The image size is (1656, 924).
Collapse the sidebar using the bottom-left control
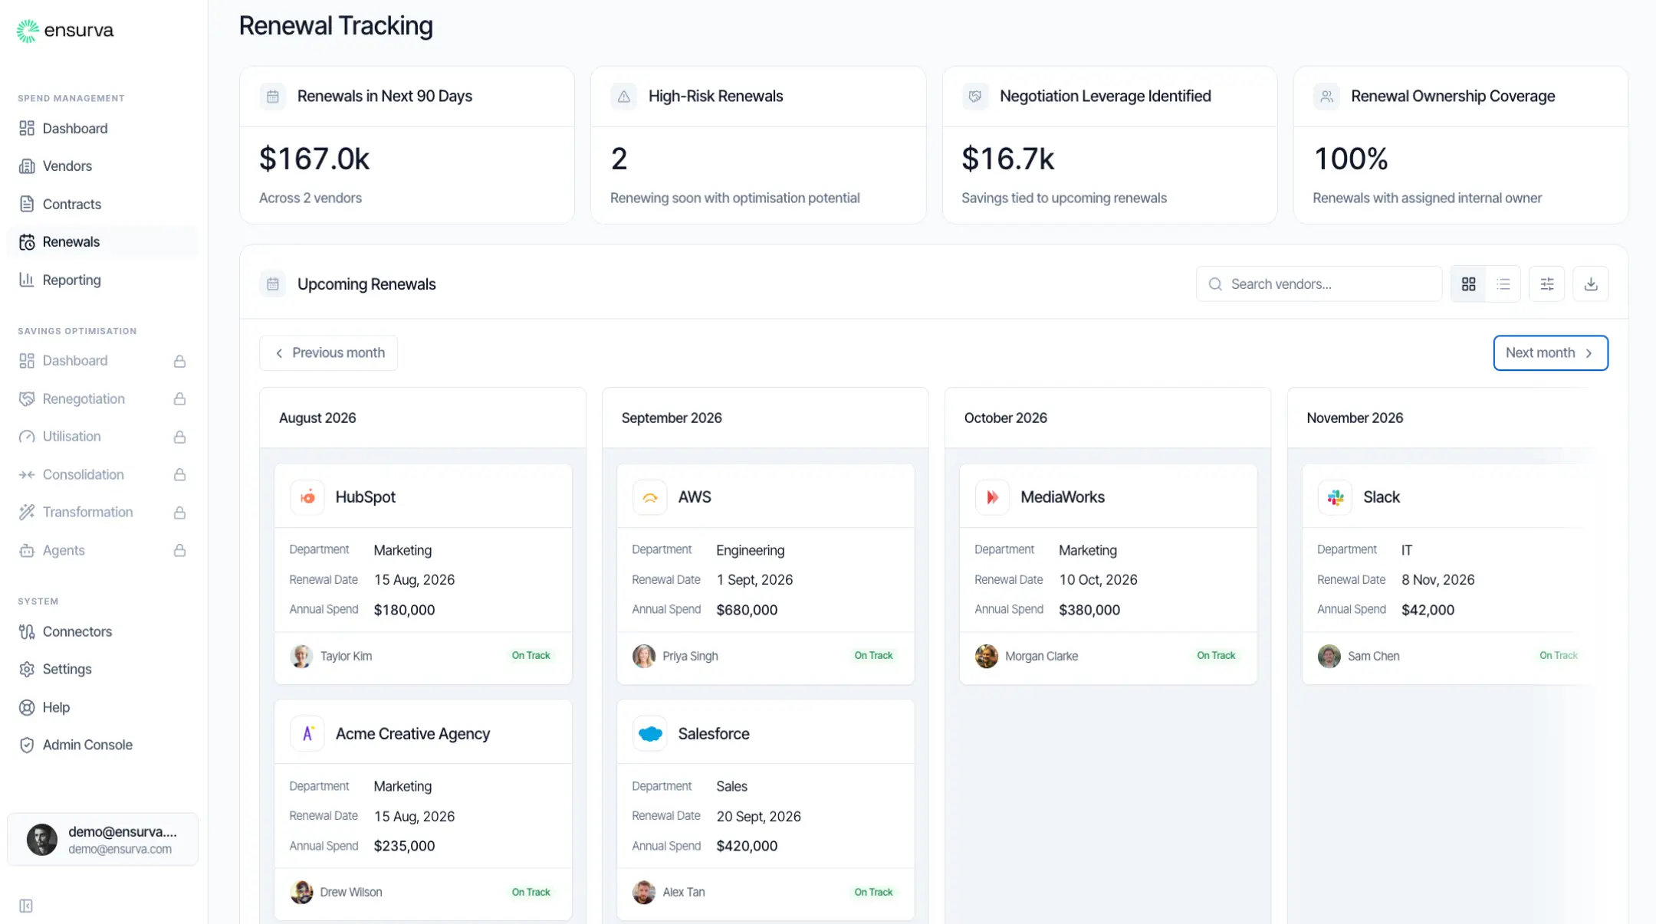point(27,905)
